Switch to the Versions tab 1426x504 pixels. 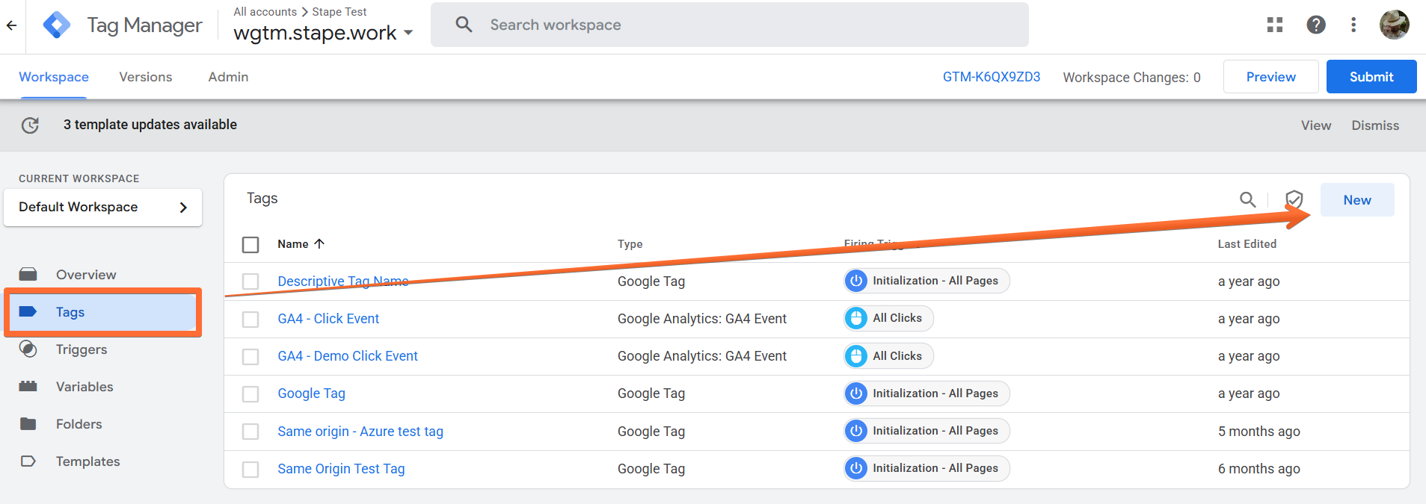(146, 77)
